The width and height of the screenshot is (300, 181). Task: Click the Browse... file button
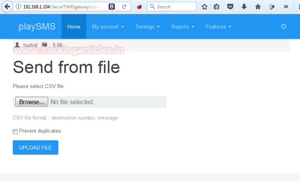pos(32,102)
